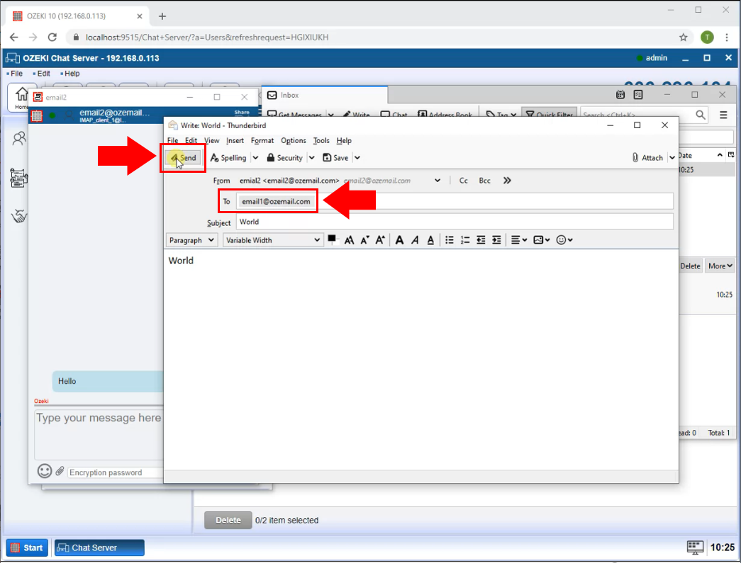741x563 pixels.
Task: Toggle italic text formatting
Action: click(x=415, y=241)
